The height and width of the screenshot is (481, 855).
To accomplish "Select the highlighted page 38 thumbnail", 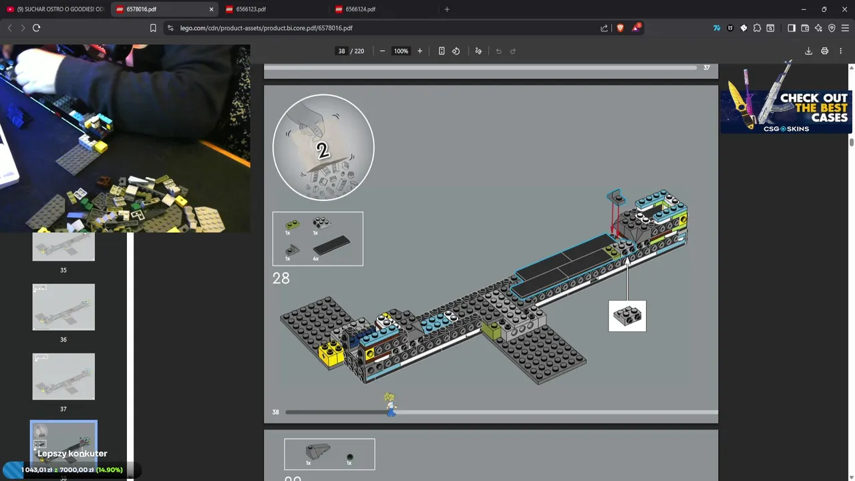I will pos(63,444).
